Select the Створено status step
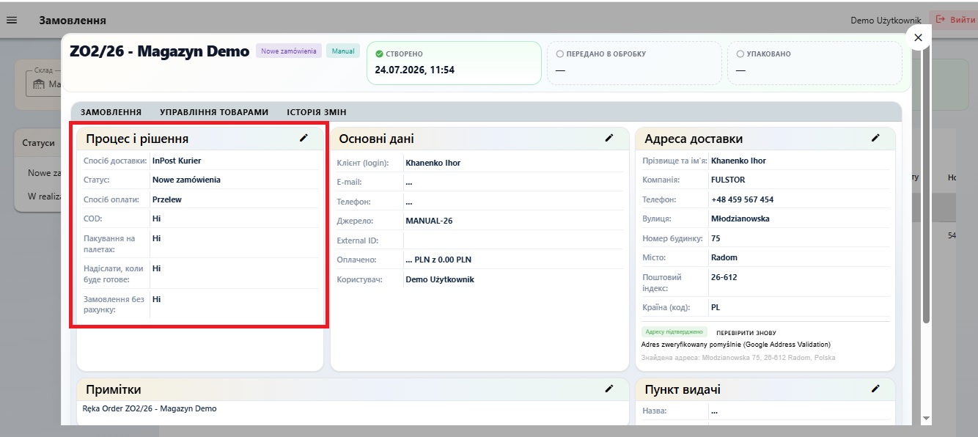The width and height of the screenshot is (978, 437). 452,62
